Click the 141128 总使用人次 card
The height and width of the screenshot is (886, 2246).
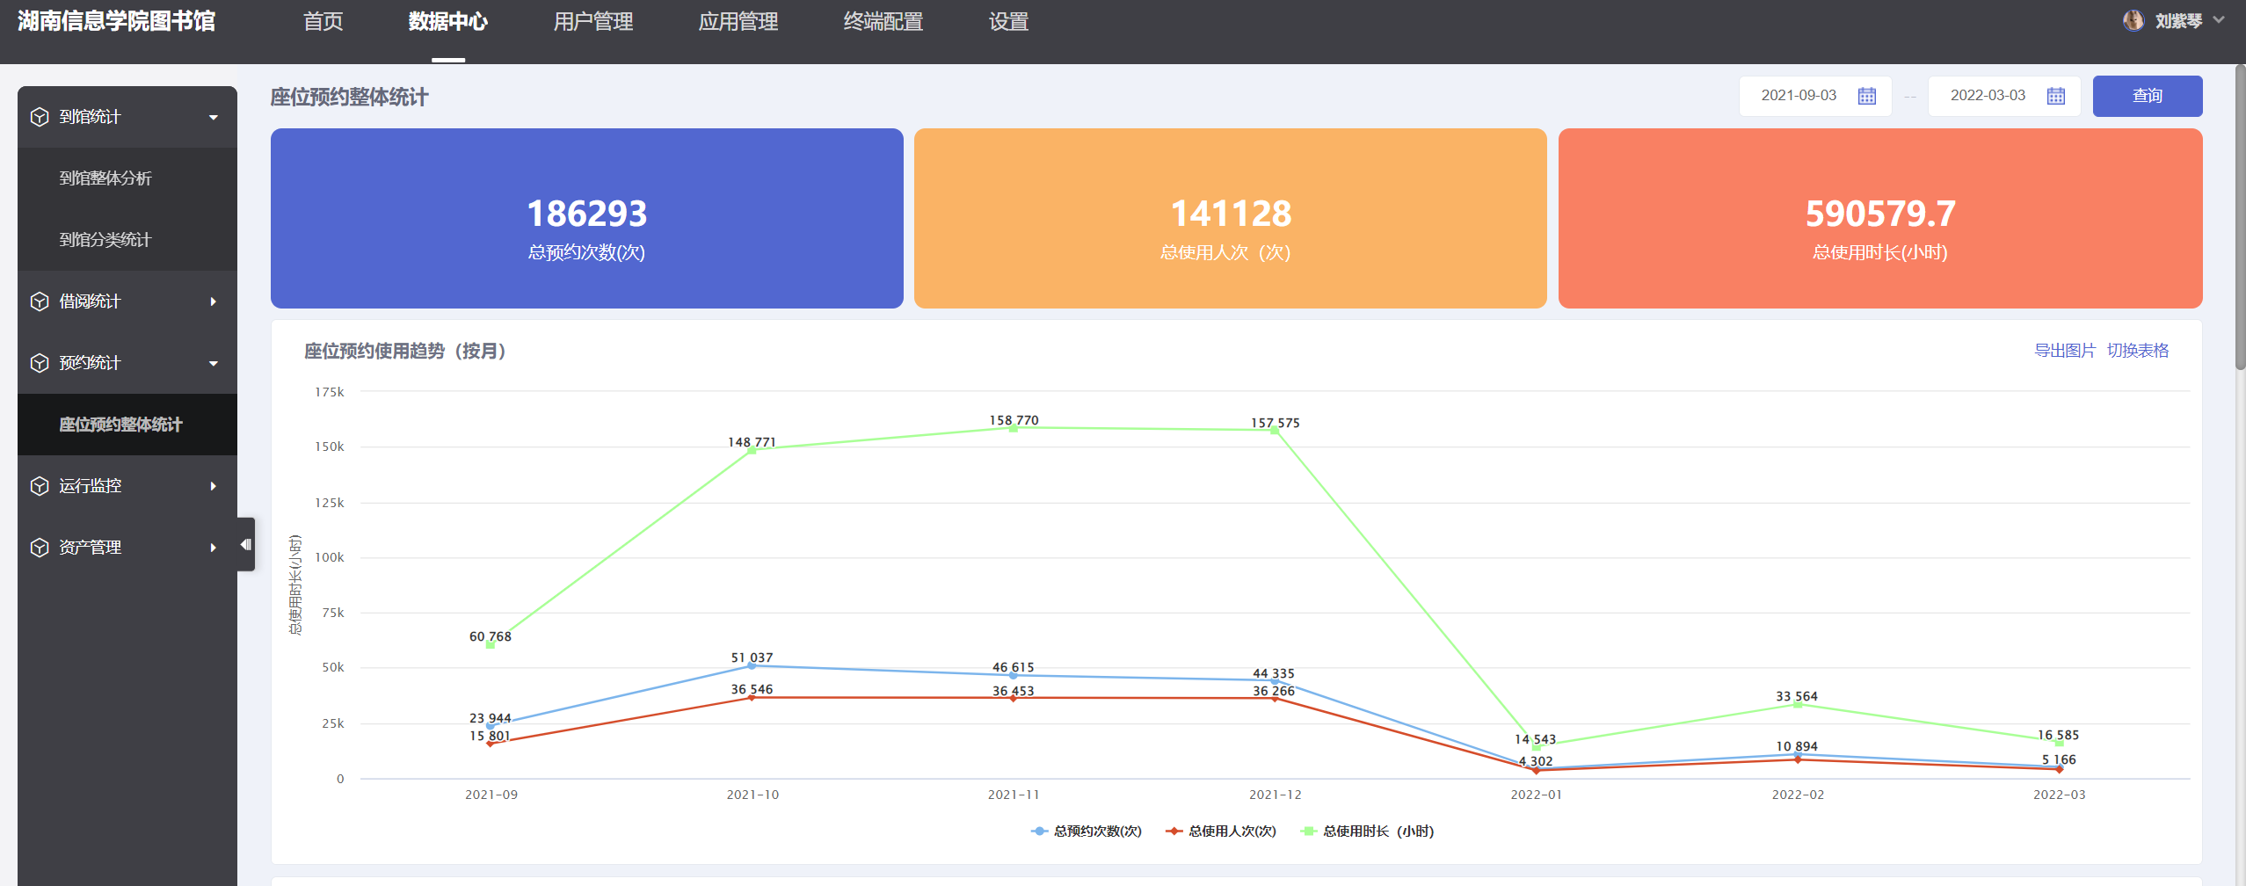click(x=1231, y=218)
